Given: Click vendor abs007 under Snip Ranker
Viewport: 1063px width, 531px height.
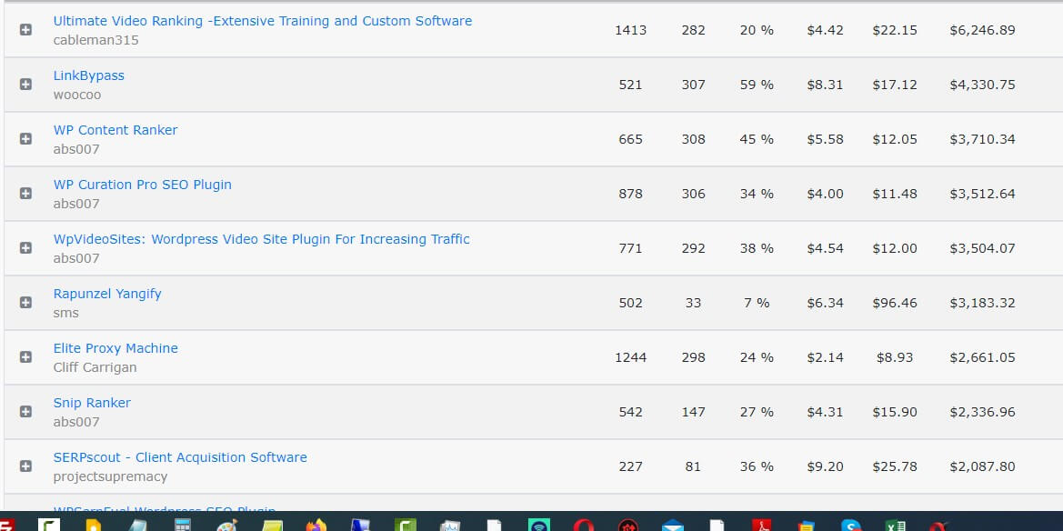Looking at the screenshot, I should tap(76, 422).
